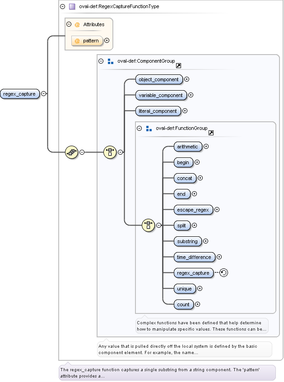This screenshot has width=284, height=382.
Task: Click the ComponentGroup blue group icon
Action: (x=111, y=61)
